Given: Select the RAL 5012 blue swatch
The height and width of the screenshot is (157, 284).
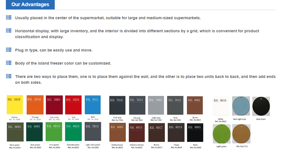Looking at the screenshot, I should (x=92, y=105).
